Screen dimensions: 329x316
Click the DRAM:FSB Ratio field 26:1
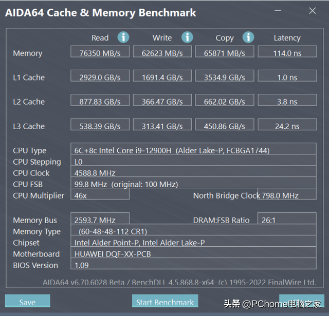(286, 220)
